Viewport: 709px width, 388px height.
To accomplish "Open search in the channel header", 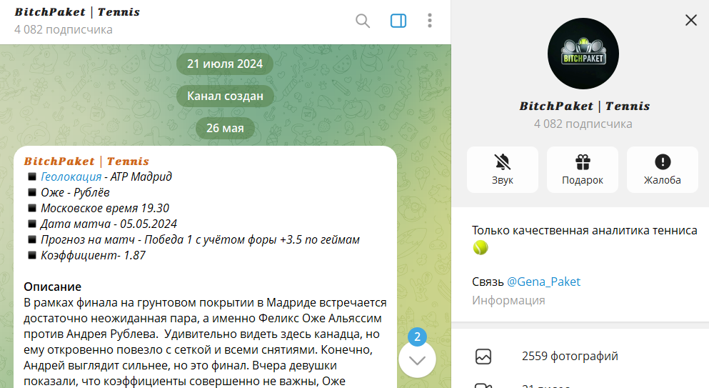I will point(363,21).
